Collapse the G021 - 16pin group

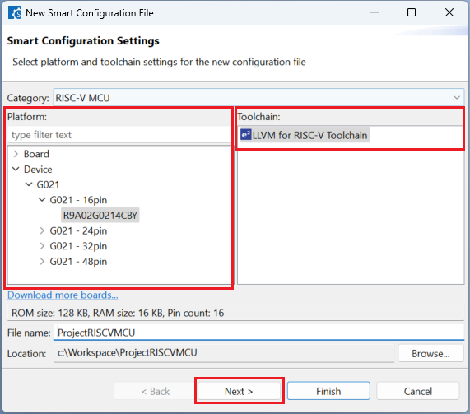[42, 200]
